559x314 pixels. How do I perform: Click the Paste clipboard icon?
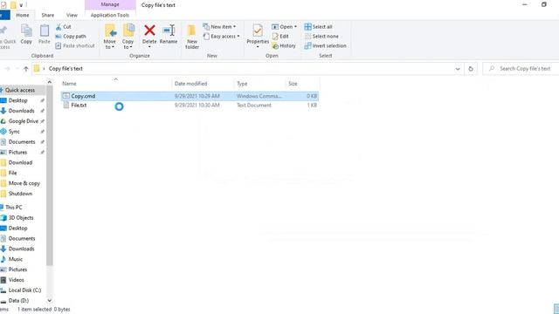pos(45,35)
